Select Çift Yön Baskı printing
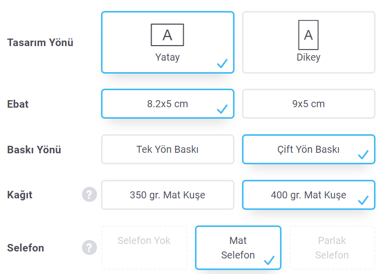Screen dimensions: 391x274 [308, 149]
